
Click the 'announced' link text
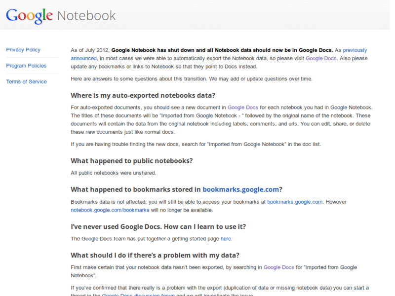pos(83,58)
